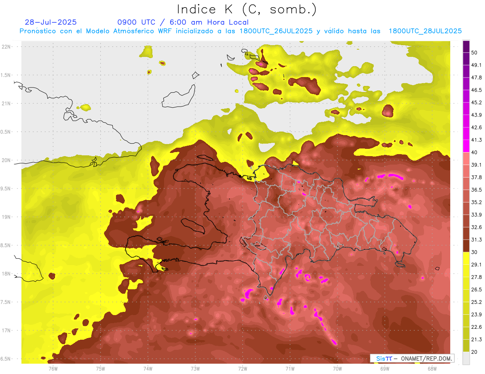Screen dimensions: 485x374
Task: Click legend value 31.3
Action: [476, 240]
